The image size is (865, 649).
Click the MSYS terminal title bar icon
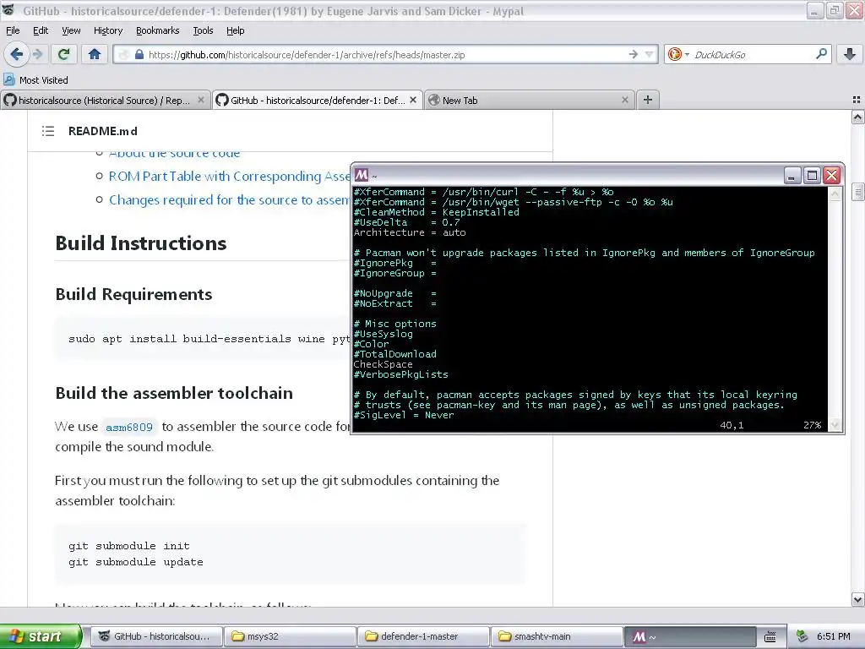coord(362,175)
